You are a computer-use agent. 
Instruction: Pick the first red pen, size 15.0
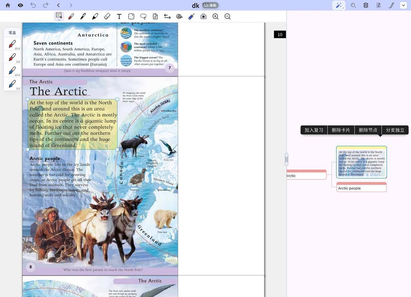click(x=12, y=44)
